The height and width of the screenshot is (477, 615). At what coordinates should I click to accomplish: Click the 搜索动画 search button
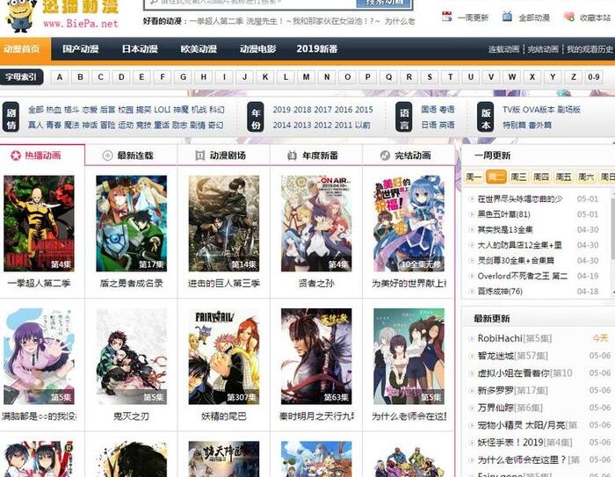point(384,4)
